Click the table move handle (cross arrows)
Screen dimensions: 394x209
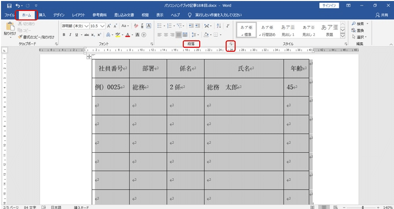click(89, 57)
